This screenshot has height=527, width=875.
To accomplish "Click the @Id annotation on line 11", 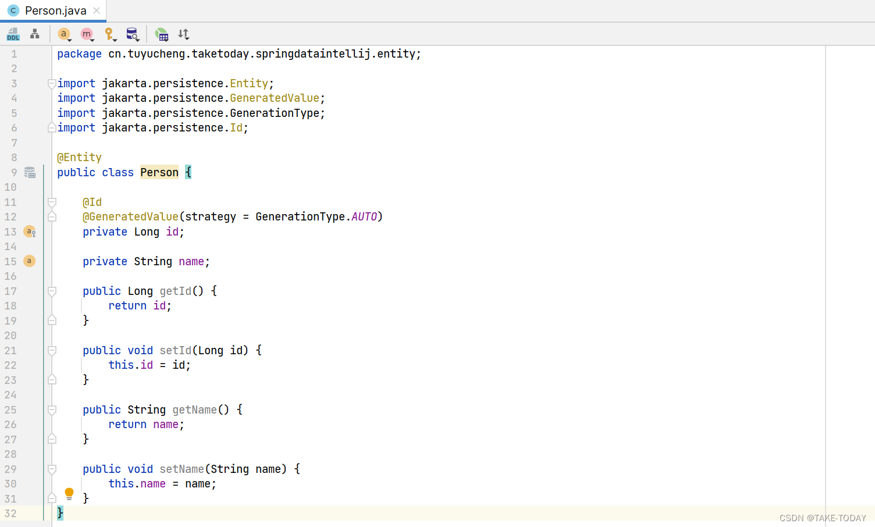I will click(92, 202).
